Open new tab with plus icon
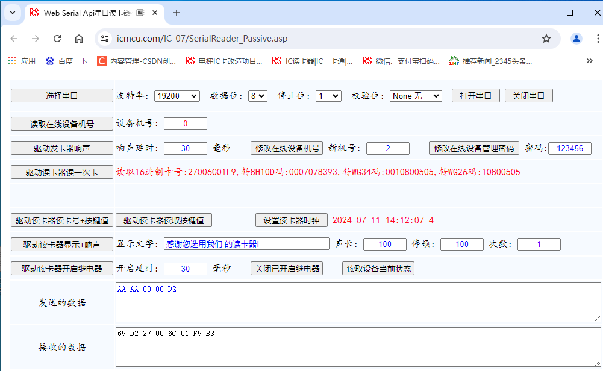The height and width of the screenshot is (371, 603). coord(177,13)
